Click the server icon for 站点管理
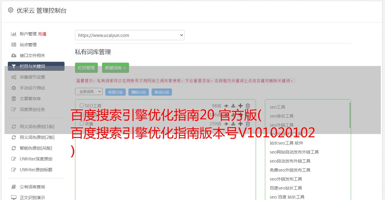Image resolution: width=385 pixels, height=200 pixels. coord(14,45)
